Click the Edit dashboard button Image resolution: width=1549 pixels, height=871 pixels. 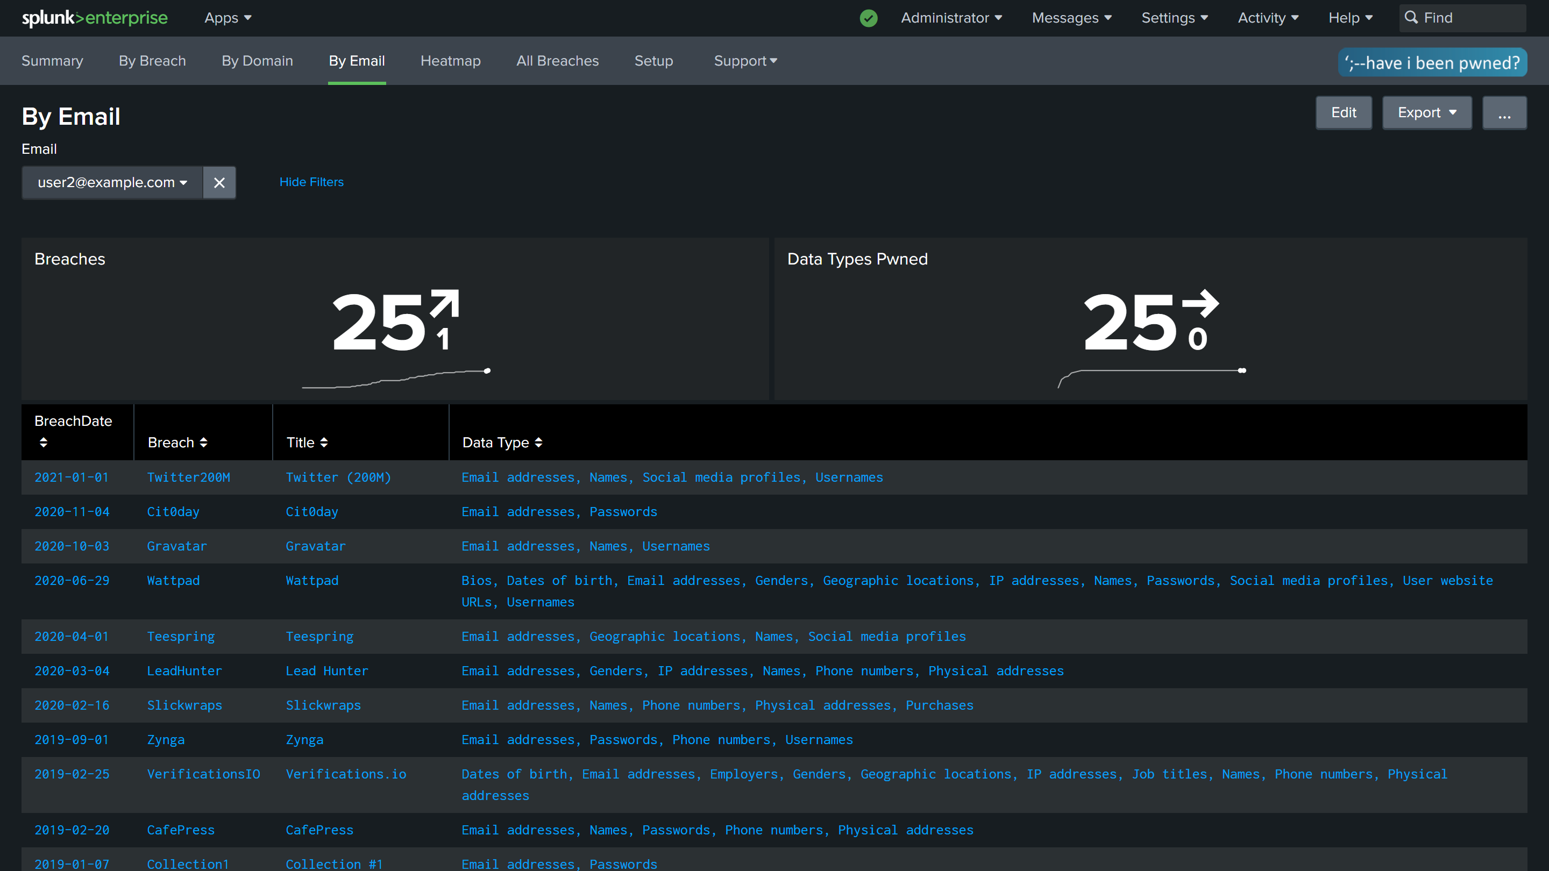[1344, 113]
